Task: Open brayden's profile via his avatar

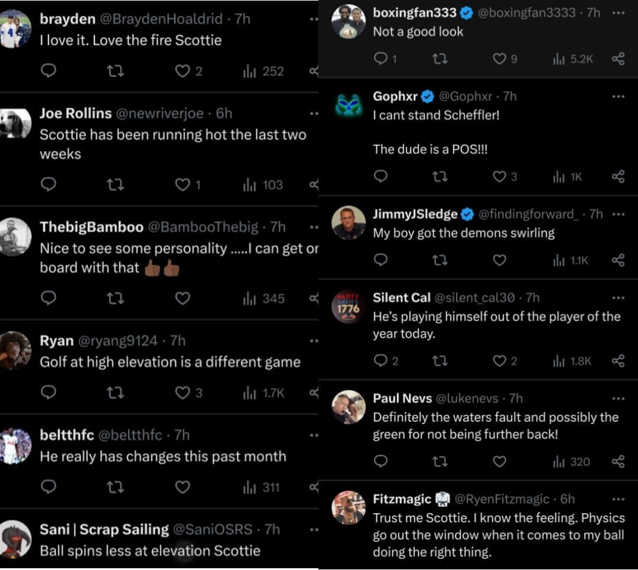Action: pyautogui.click(x=15, y=28)
